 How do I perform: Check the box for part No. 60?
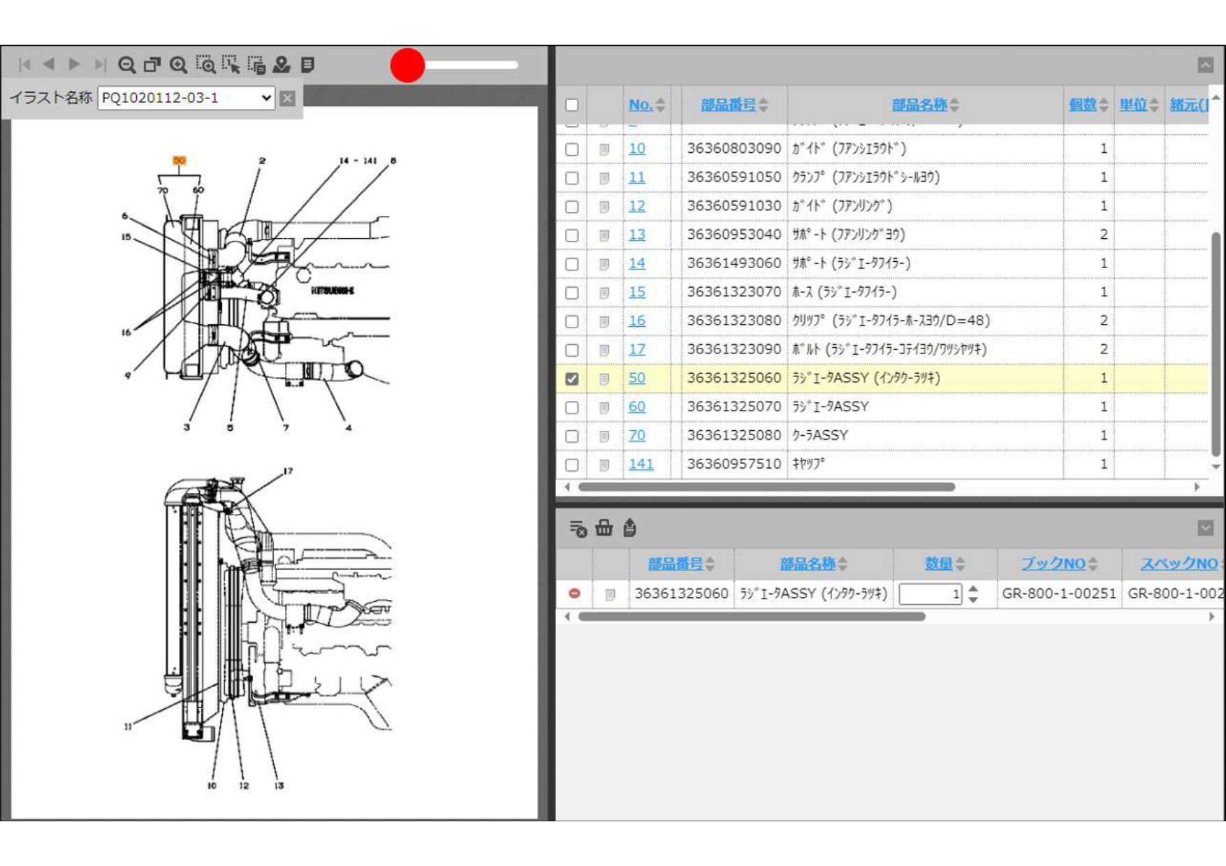coord(572,407)
